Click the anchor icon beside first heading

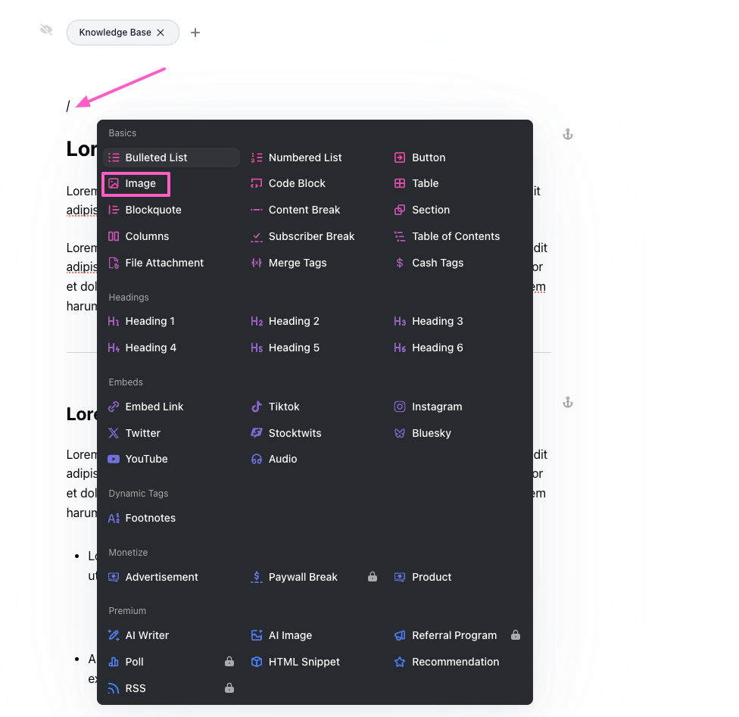click(568, 135)
